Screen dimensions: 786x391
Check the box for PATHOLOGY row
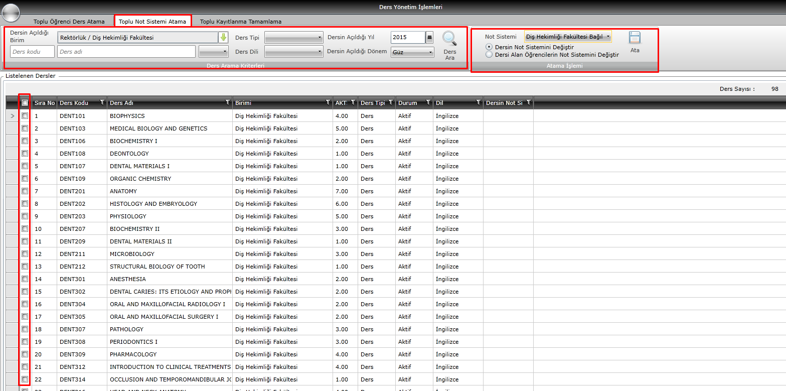tap(25, 329)
